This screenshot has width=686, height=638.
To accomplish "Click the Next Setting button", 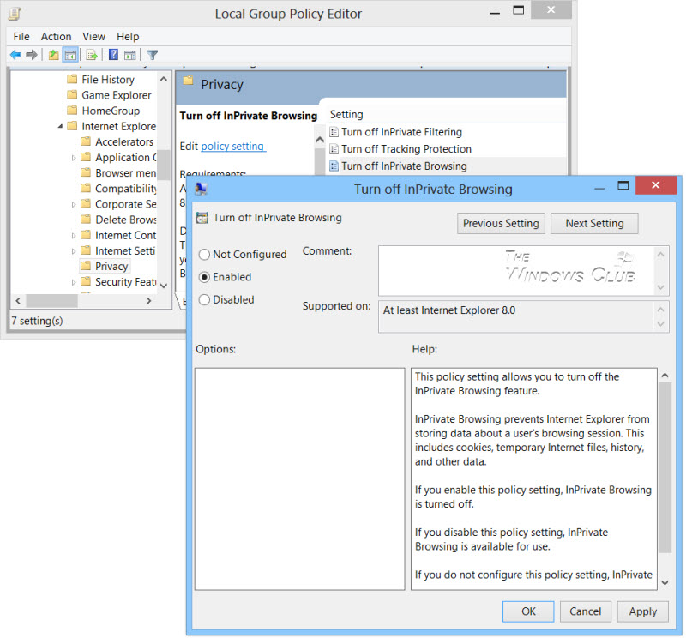I will pos(594,223).
